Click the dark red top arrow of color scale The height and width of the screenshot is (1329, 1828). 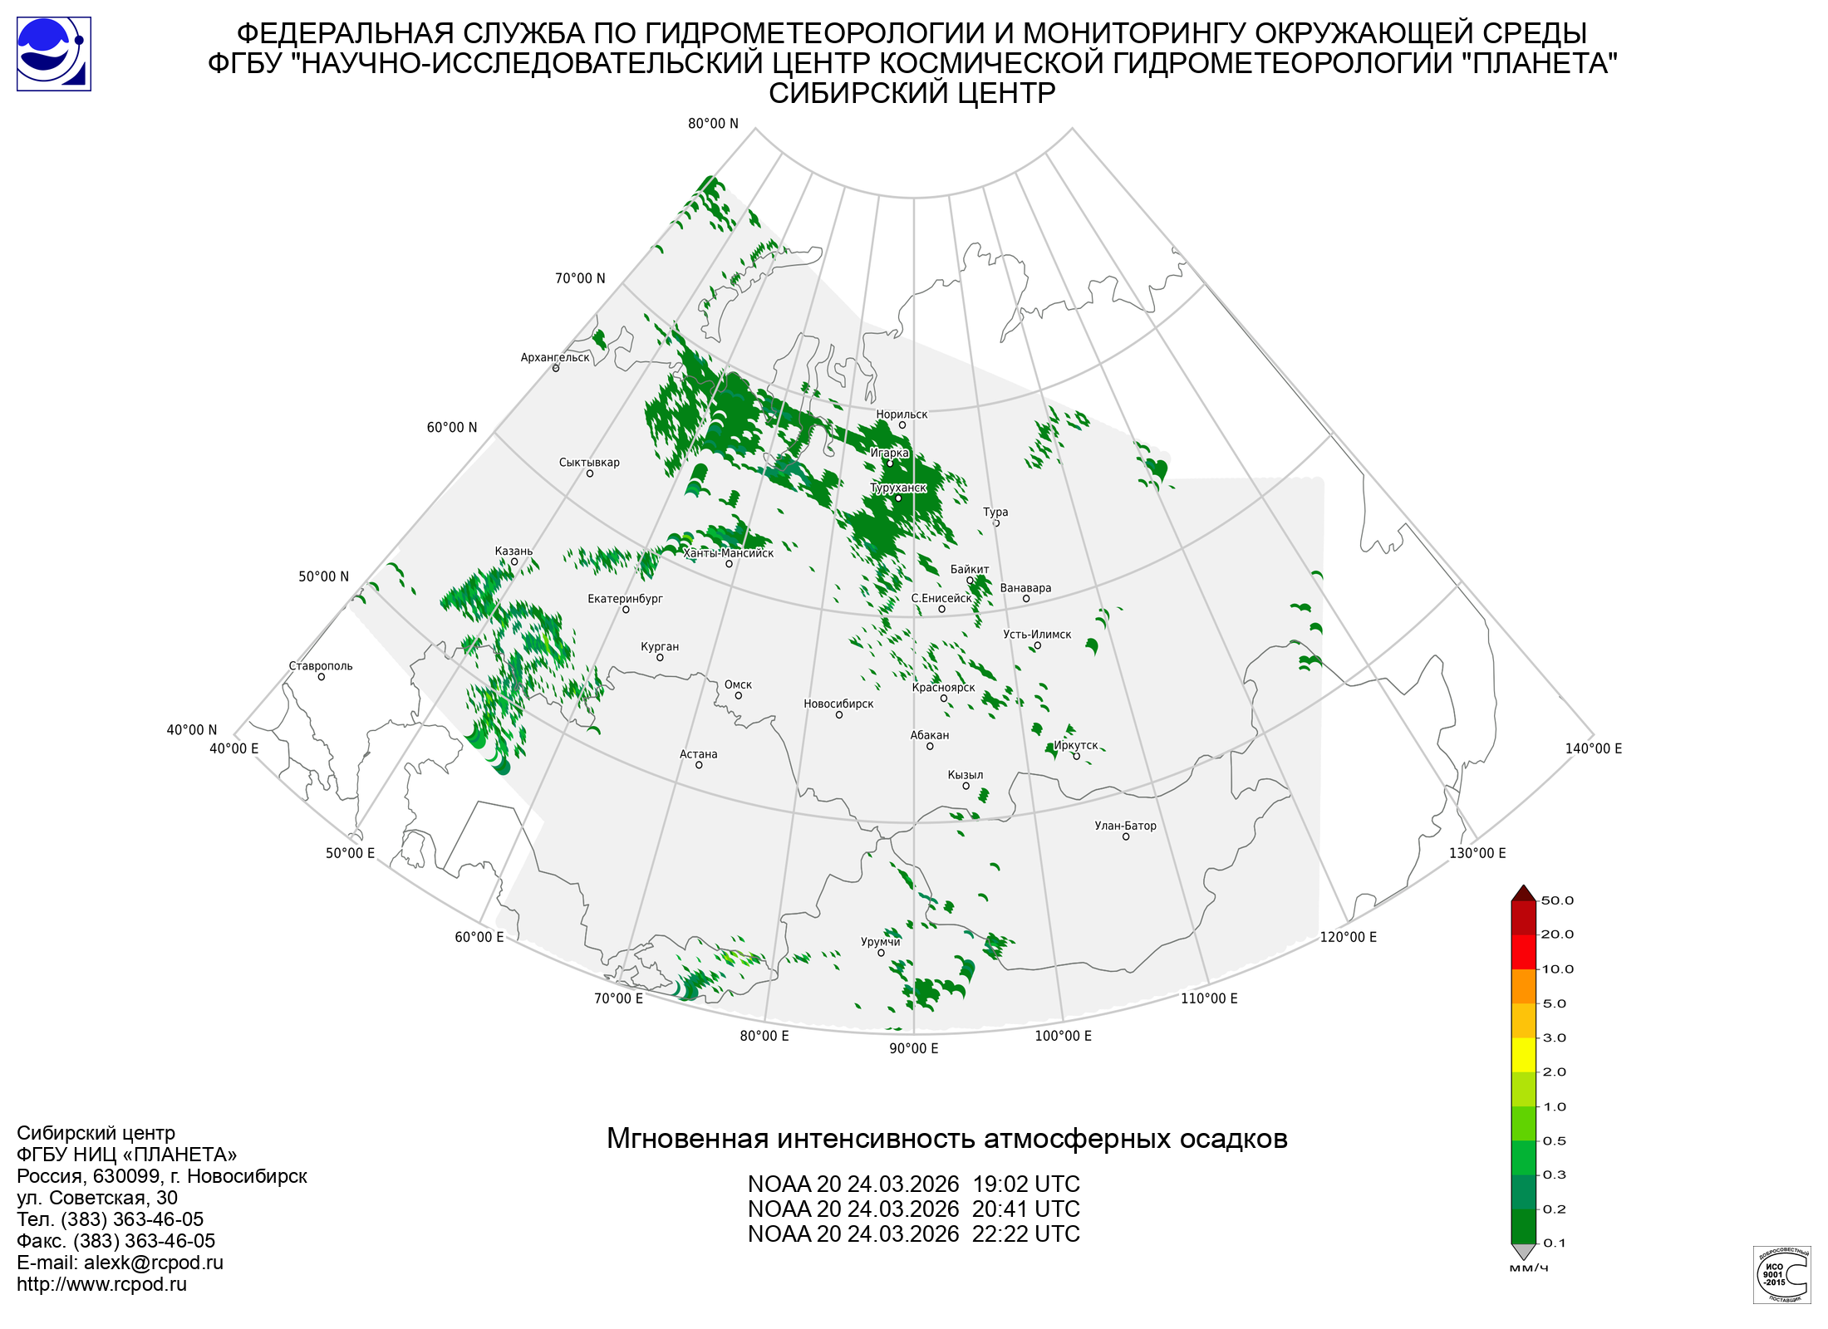1523,894
